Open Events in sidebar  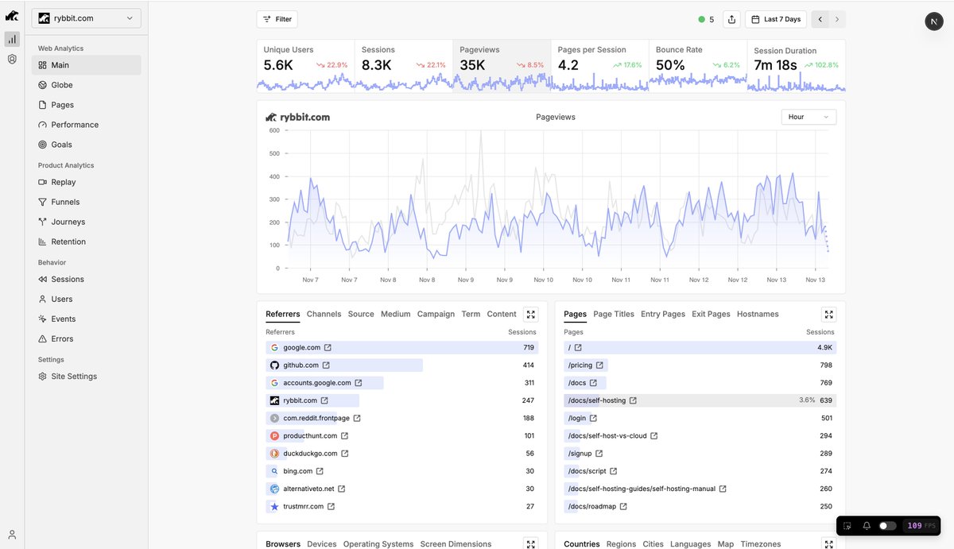[x=87, y=319]
